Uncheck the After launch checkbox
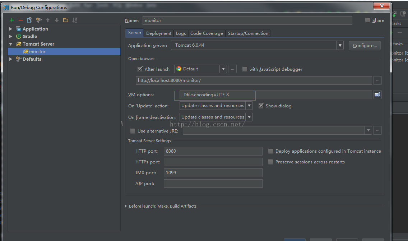The width and height of the screenshot is (408, 241). pyautogui.click(x=140, y=69)
